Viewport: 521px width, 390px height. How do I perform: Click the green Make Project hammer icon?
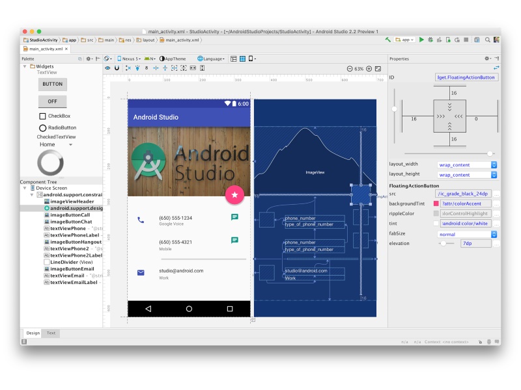point(387,40)
